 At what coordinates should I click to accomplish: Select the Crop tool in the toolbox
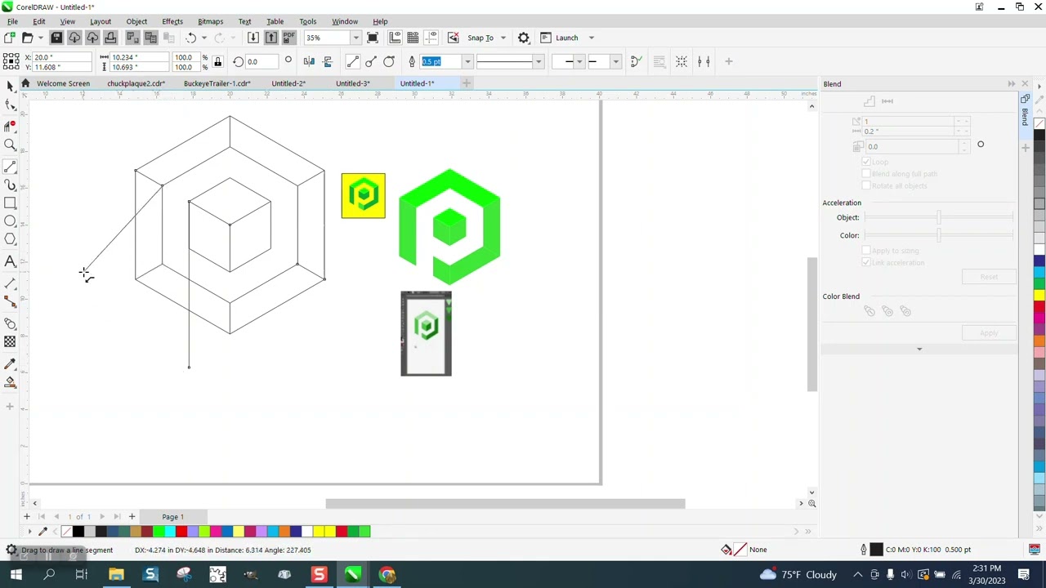click(10, 125)
